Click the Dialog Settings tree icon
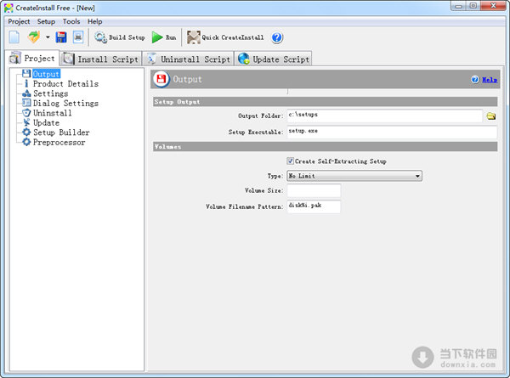This screenshot has width=510, height=378. (x=26, y=103)
